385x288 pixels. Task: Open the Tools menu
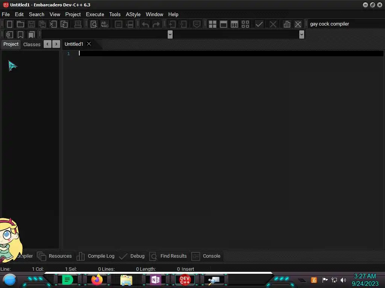tap(115, 15)
